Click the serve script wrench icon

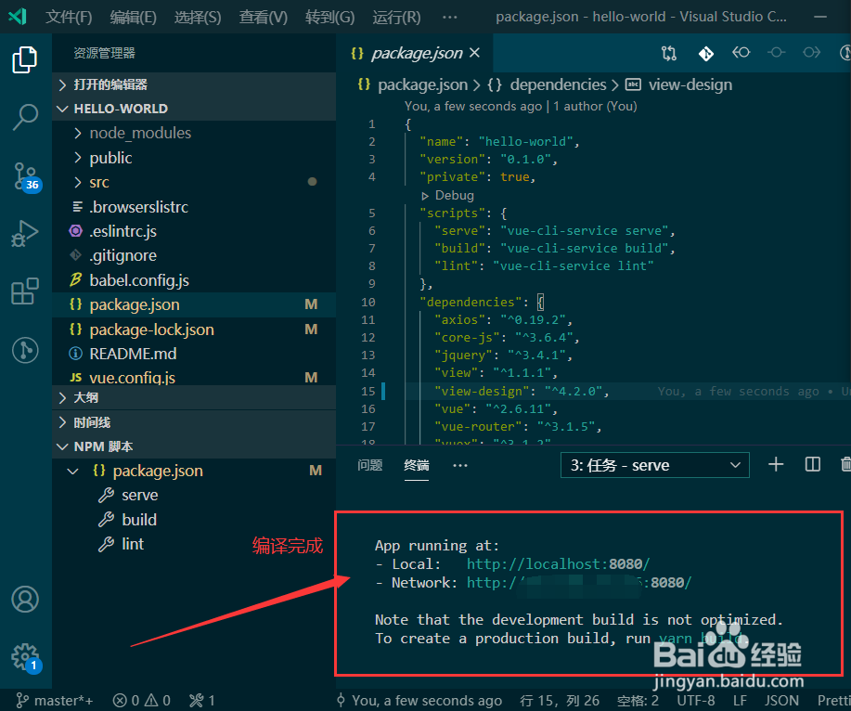point(106,495)
